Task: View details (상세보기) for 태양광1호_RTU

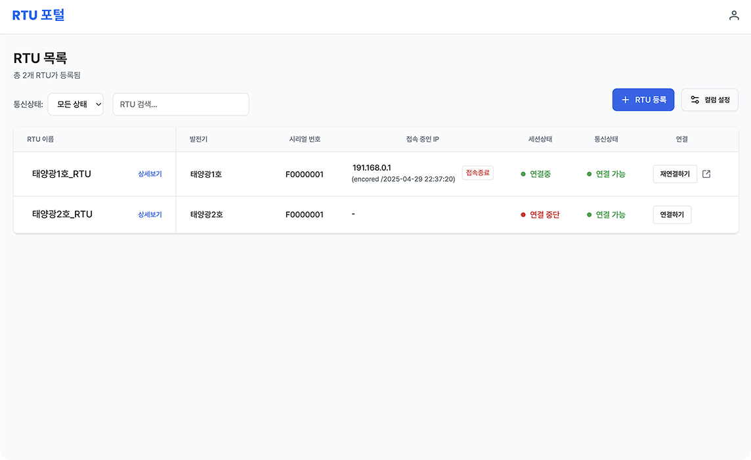Action: [x=150, y=175]
